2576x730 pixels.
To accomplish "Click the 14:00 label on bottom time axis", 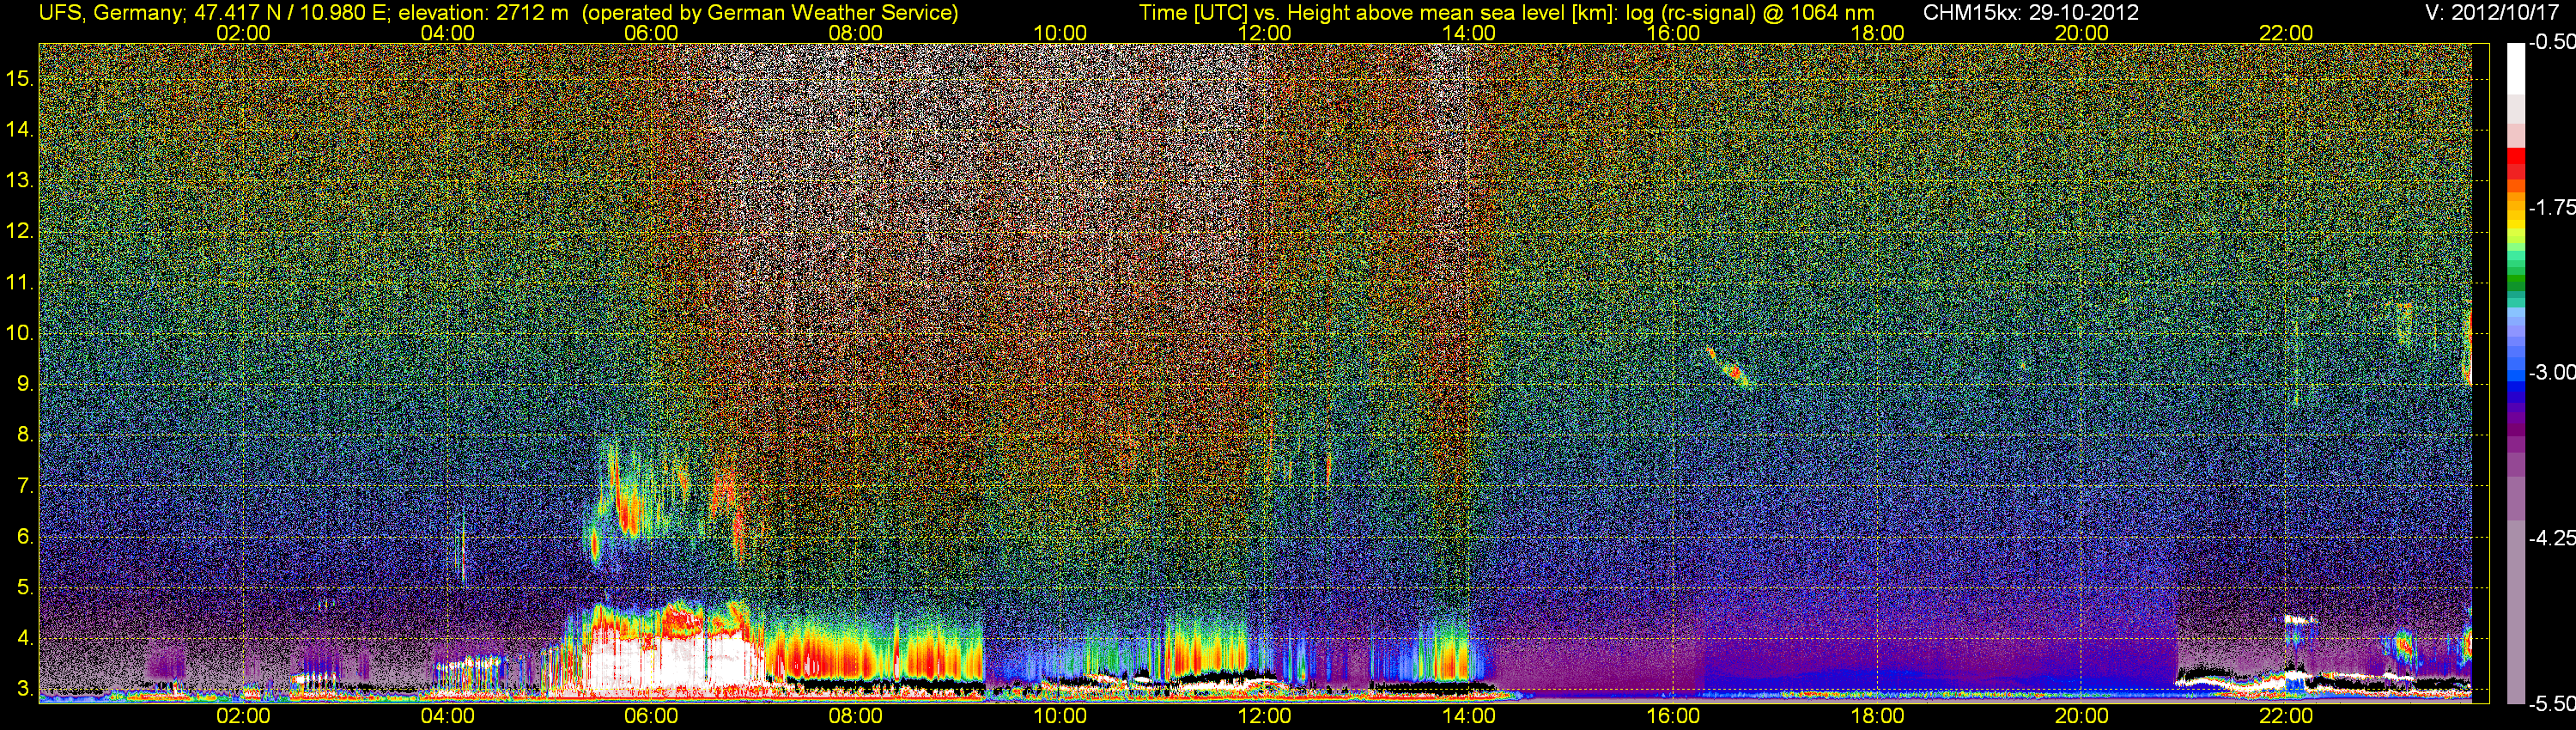I will pos(1468,716).
